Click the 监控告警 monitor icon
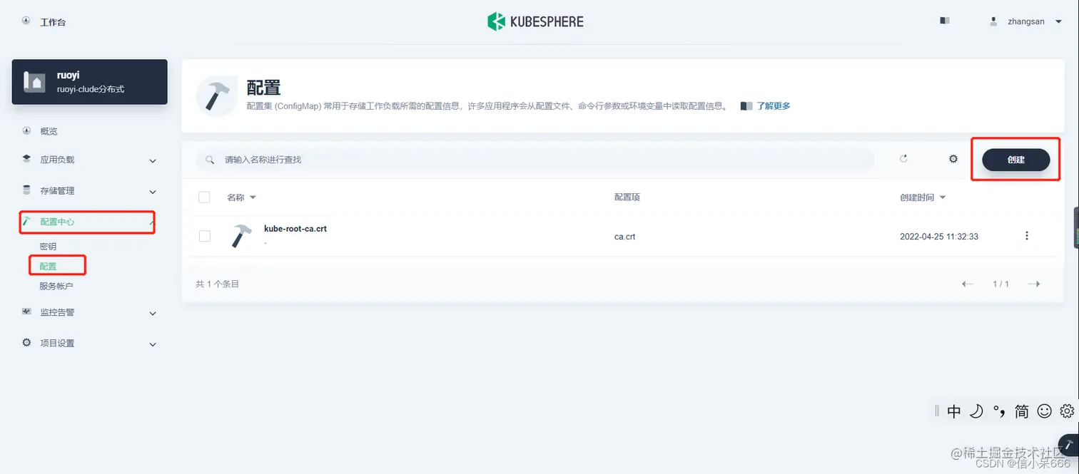This screenshot has width=1079, height=474. pos(26,311)
